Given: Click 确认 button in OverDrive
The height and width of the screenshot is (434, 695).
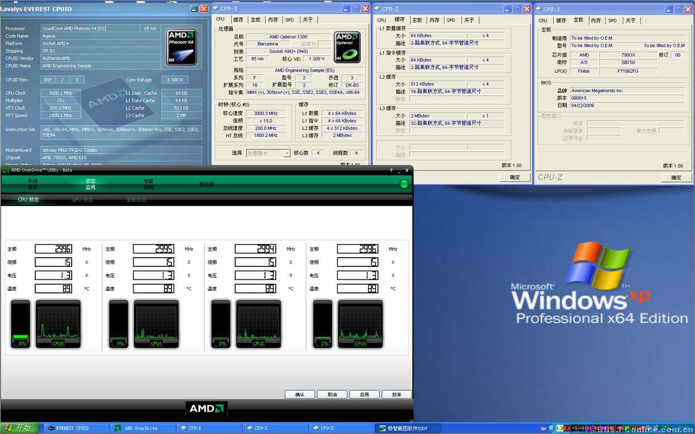Looking at the screenshot, I should click(x=299, y=394).
